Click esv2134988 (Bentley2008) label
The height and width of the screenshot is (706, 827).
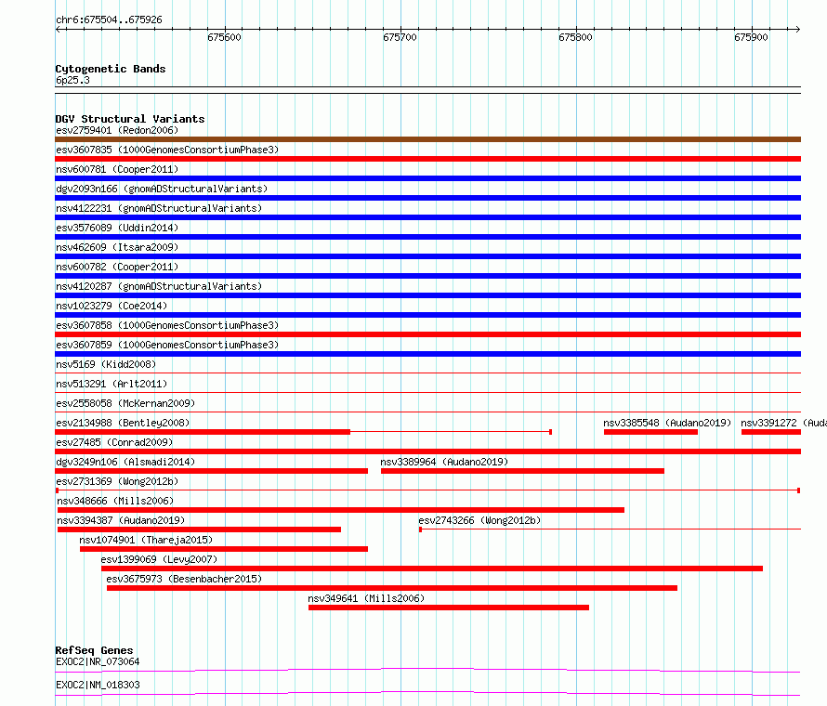[123, 423]
